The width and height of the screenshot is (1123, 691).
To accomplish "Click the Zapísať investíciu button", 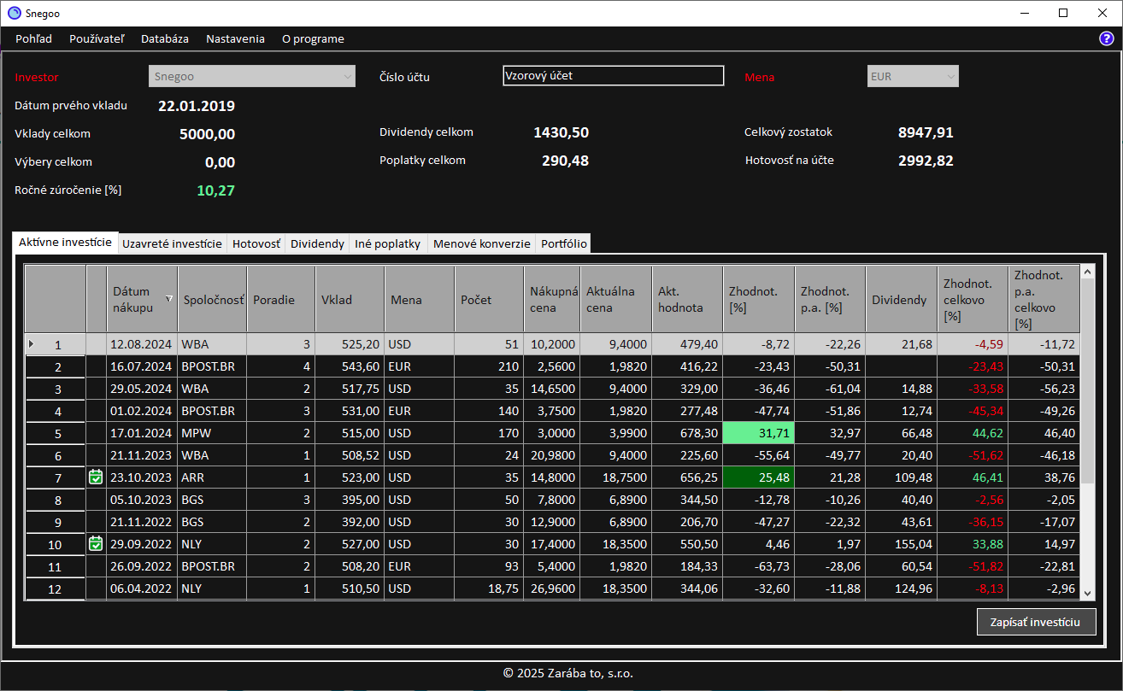I will pyautogui.click(x=1036, y=622).
